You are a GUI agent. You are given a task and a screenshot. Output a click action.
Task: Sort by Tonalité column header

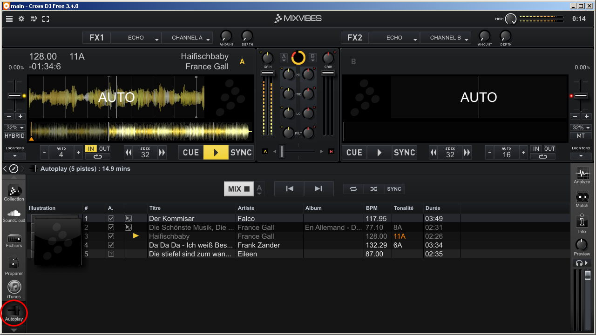pyautogui.click(x=407, y=208)
